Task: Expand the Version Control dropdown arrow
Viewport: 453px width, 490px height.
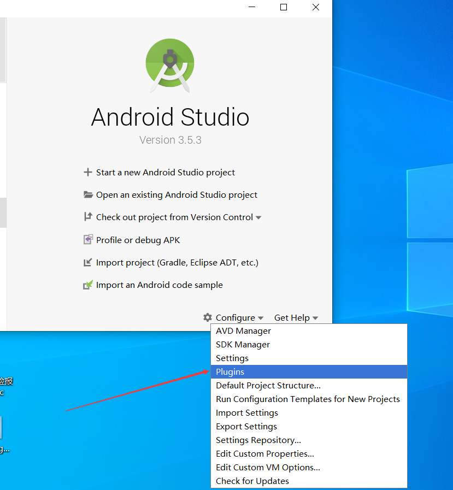Action: 258,218
